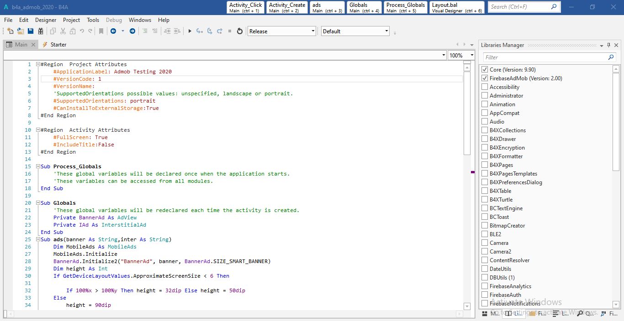This screenshot has width=624, height=321.
Task: Click the purple marker on the editor margin
Action: point(473,172)
